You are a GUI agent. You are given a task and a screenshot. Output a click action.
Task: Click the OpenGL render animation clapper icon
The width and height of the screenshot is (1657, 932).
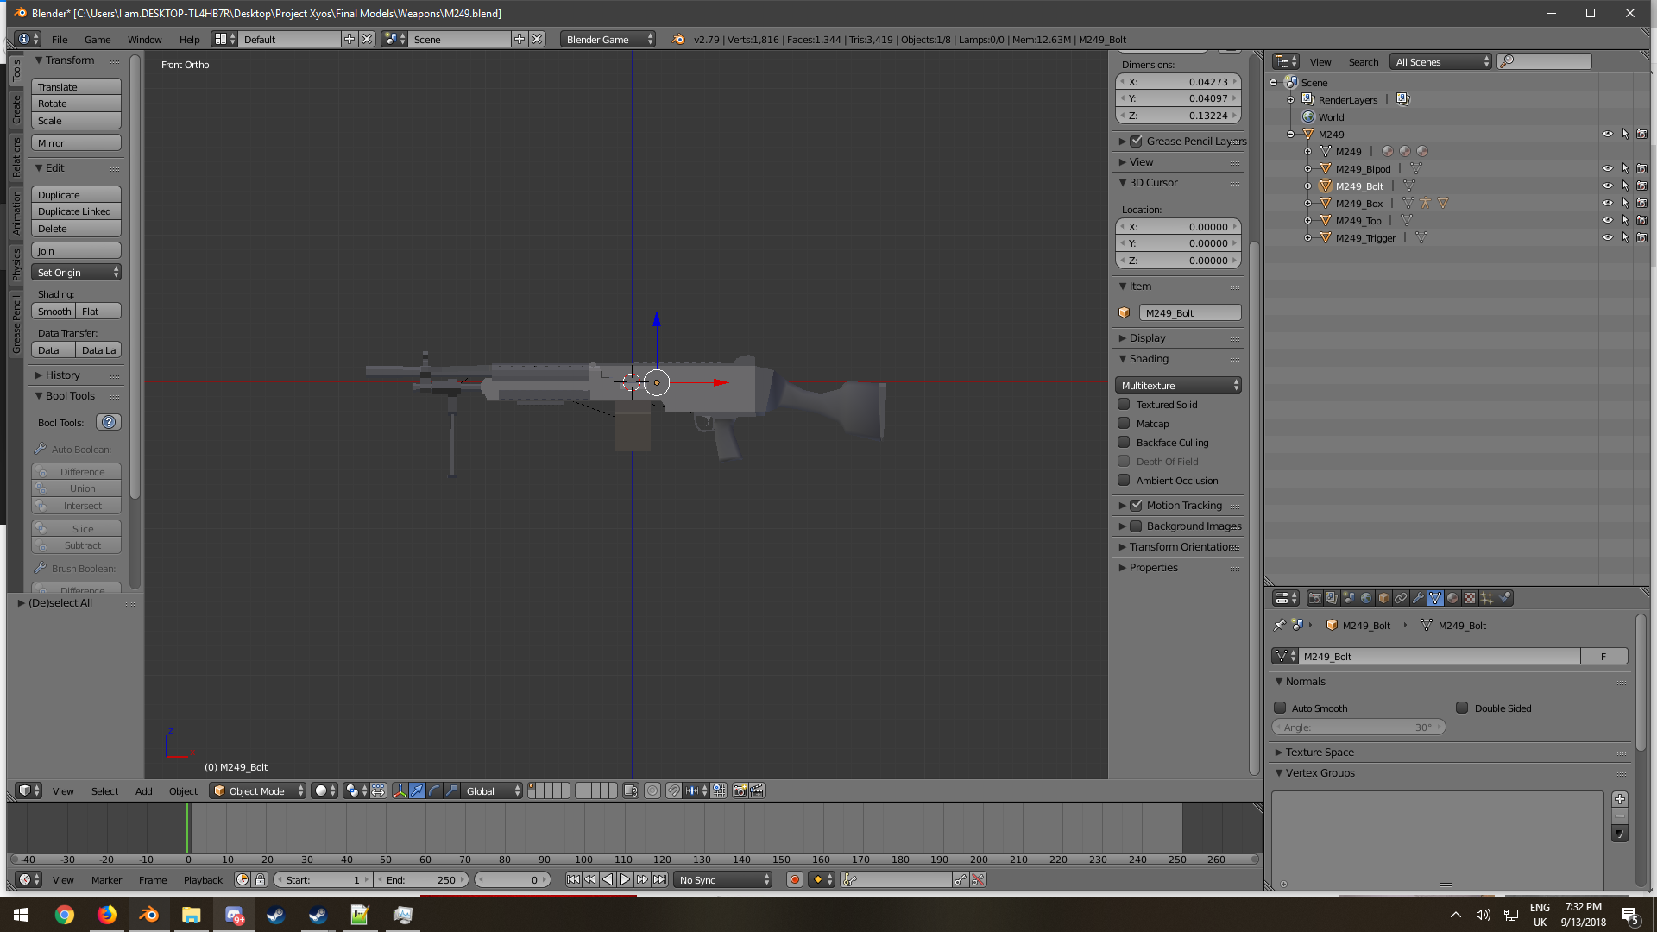[x=757, y=790]
